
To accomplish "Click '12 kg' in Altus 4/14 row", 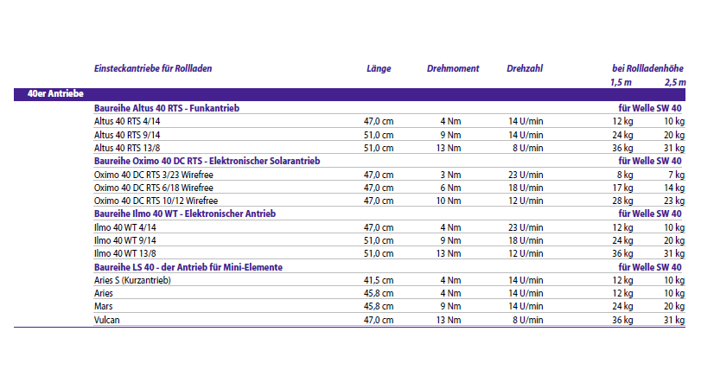I will pos(622,122).
